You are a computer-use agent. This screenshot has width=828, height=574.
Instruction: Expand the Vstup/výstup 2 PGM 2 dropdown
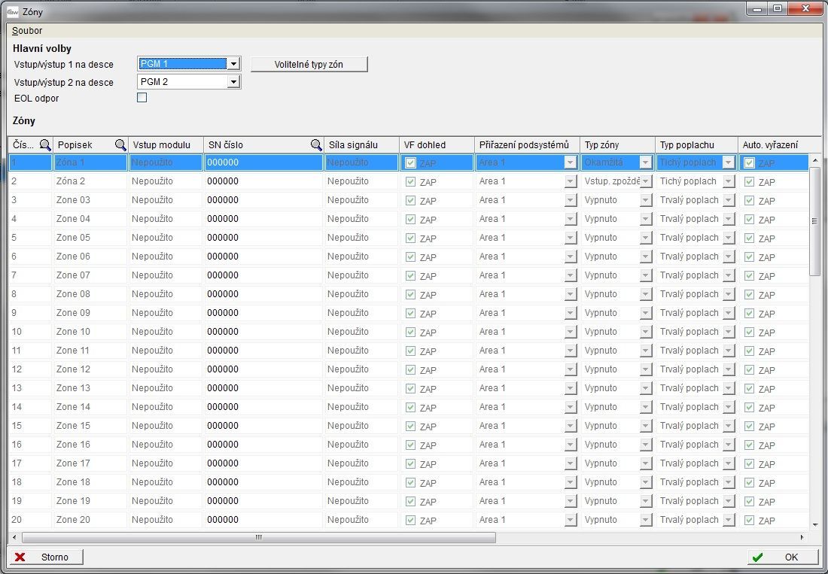(x=233, y=82)
